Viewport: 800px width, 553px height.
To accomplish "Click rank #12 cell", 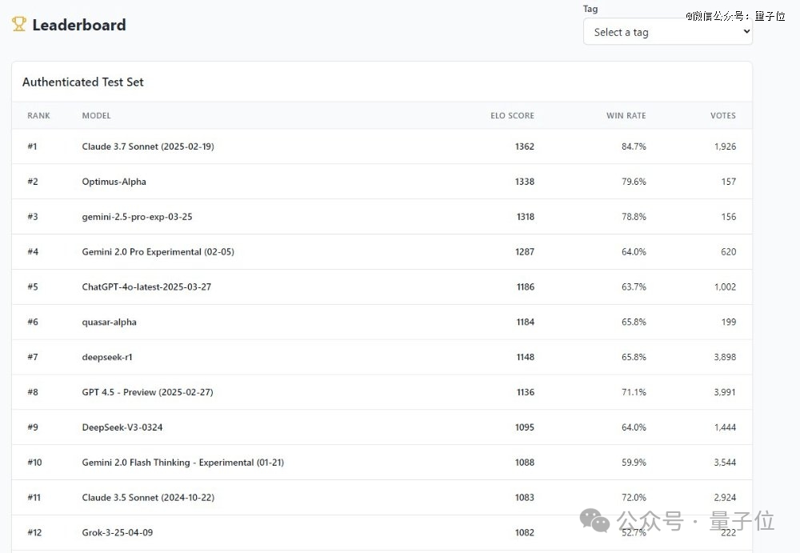I will (34, 532).
